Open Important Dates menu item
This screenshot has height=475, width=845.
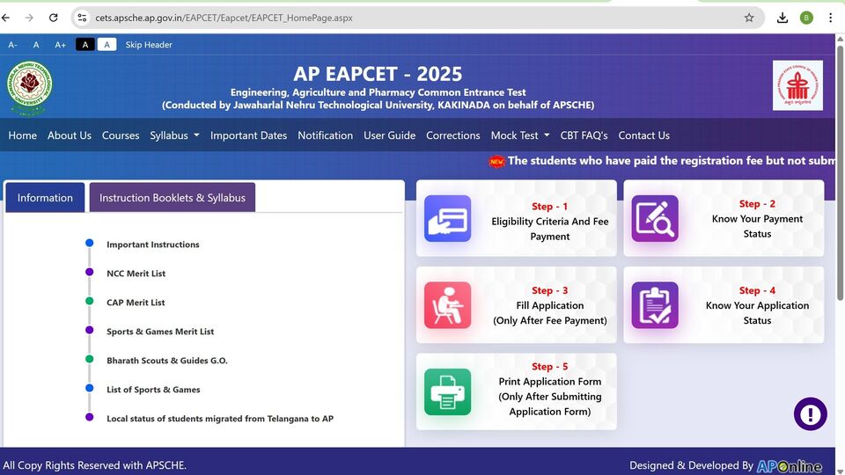click(x=248, y=135)
